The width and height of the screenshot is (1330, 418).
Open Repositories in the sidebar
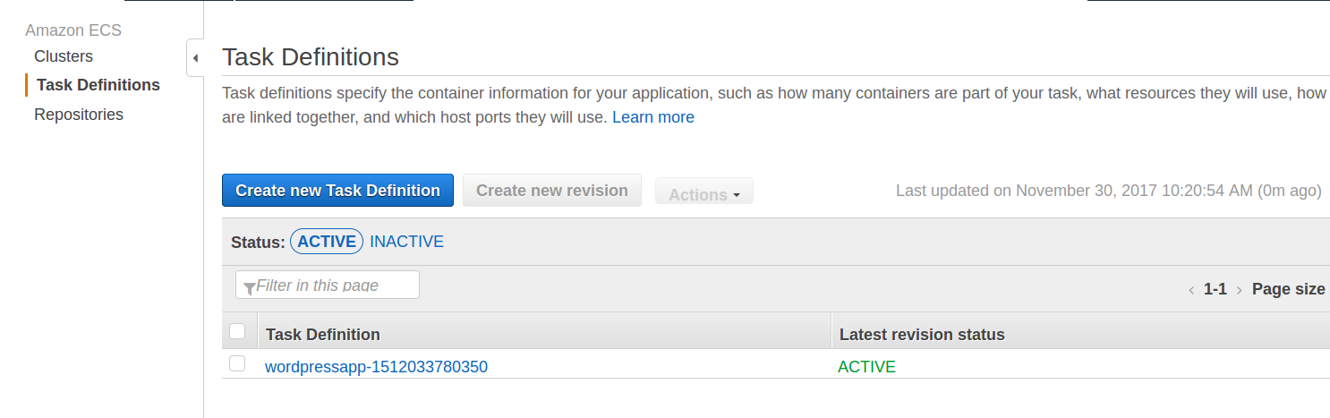(79, 115)
